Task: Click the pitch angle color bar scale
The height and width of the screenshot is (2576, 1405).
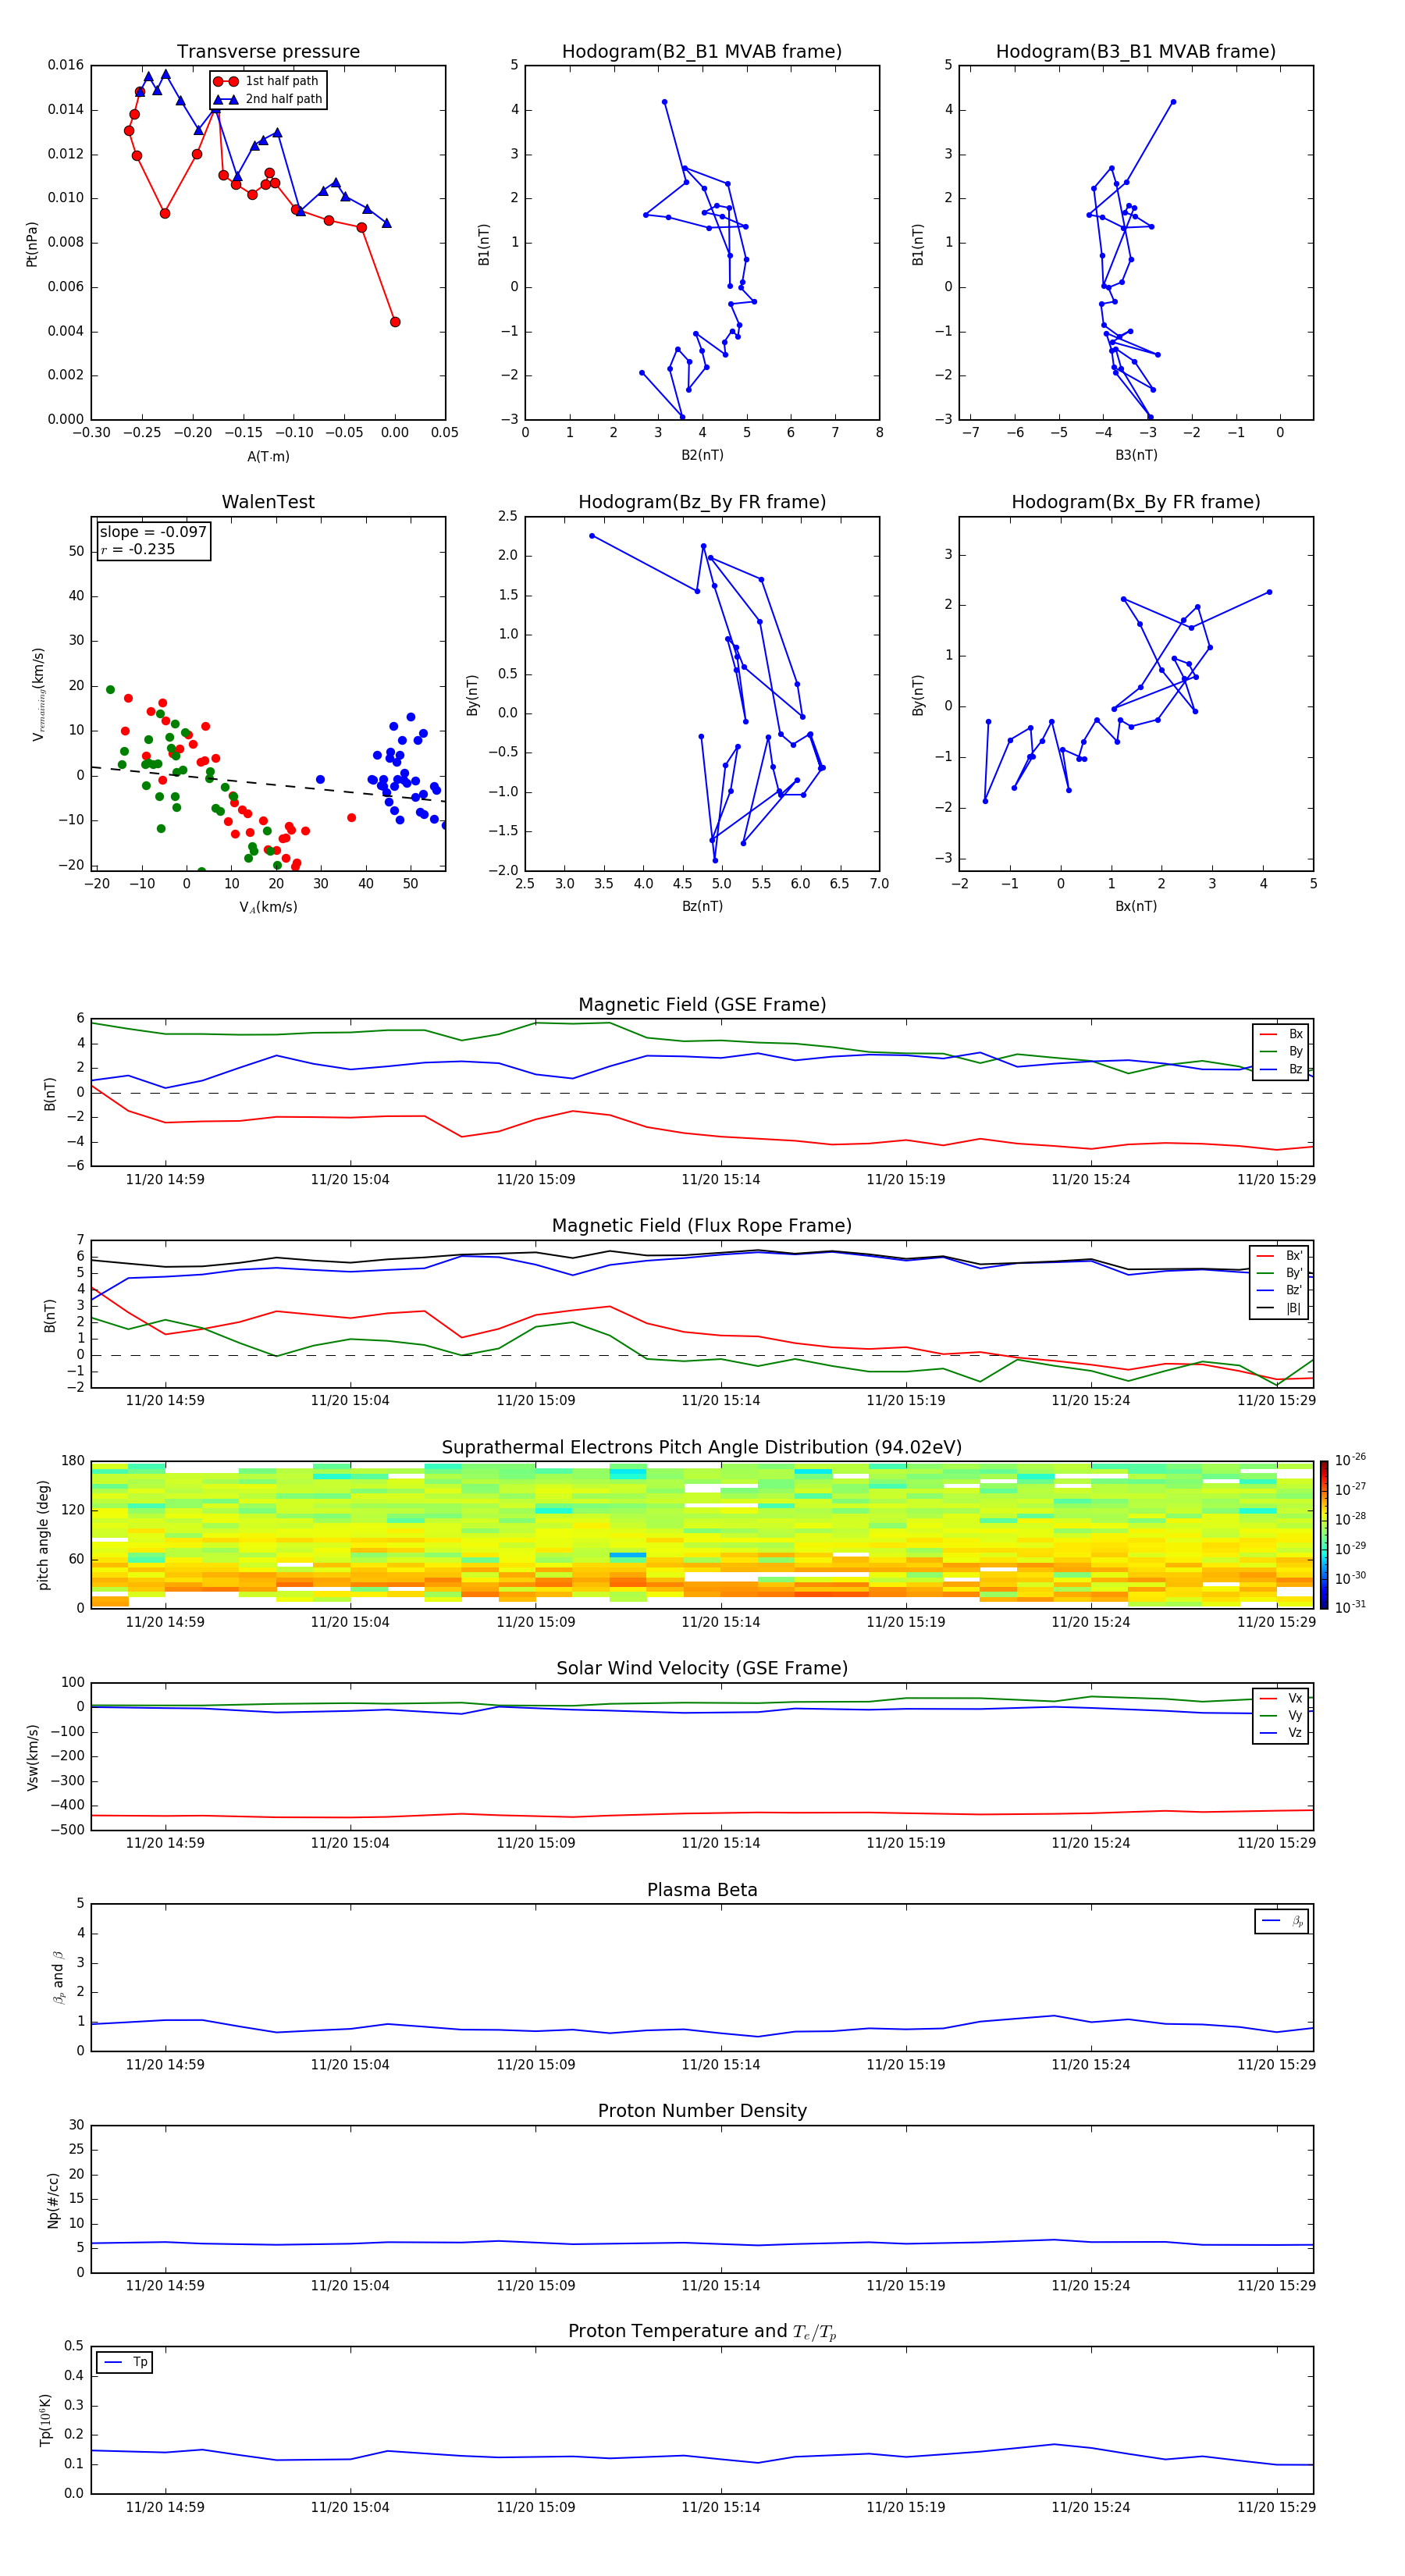Action: click(x=1324, y=1535)
